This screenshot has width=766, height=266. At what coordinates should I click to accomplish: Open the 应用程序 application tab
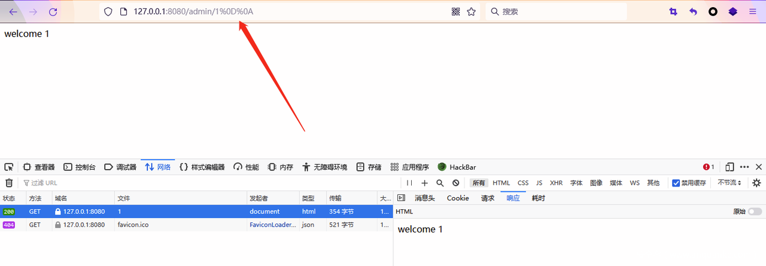click(x=409, y=167)
